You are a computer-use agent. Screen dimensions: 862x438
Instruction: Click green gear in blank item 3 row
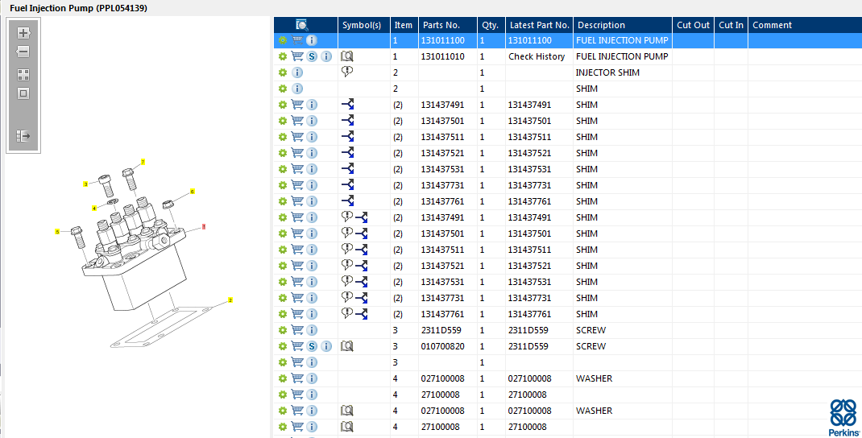coord(283,362)
